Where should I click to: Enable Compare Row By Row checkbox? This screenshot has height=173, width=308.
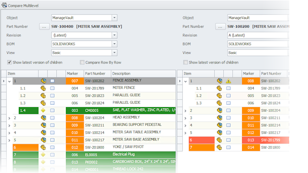[x=82, y=62]
